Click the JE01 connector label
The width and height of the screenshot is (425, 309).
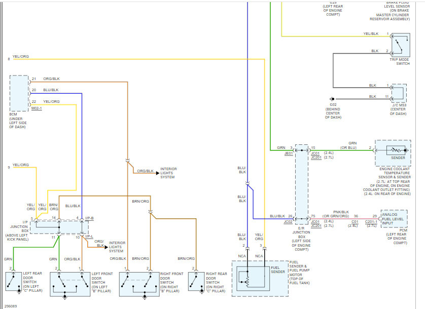coord(289,153)
